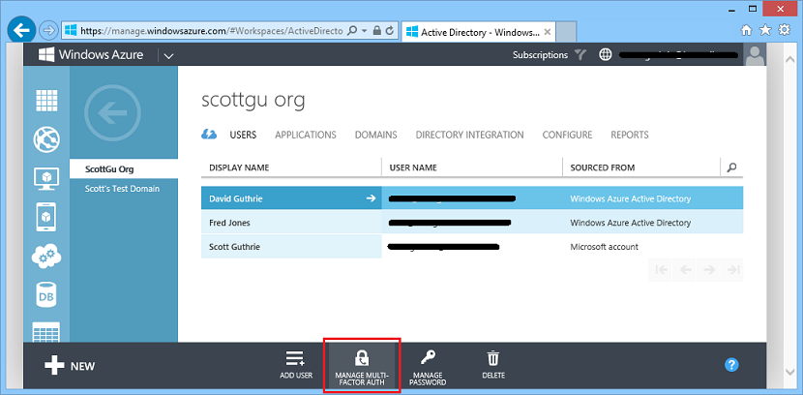Open Virtual Machines icon in sidebar

[46, 178]
